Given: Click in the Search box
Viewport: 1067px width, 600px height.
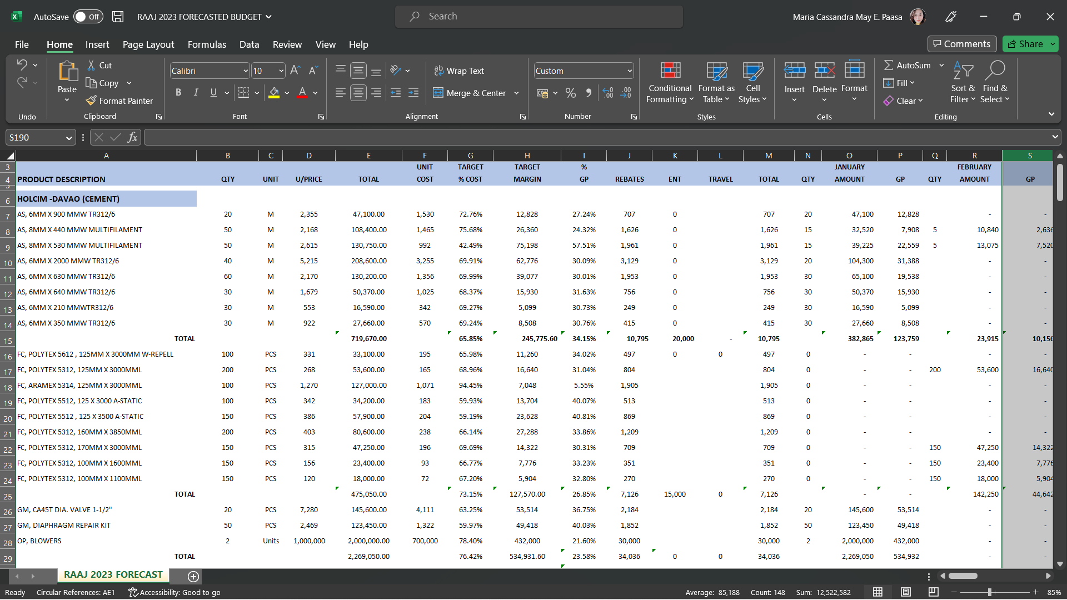Looking at the screenshot, I should click(539, 17).
